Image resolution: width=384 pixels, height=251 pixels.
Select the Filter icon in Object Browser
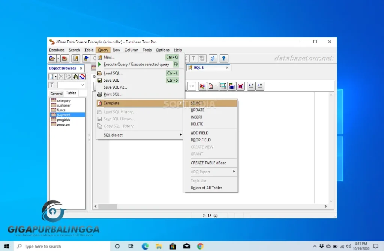(x=52, y=85)
